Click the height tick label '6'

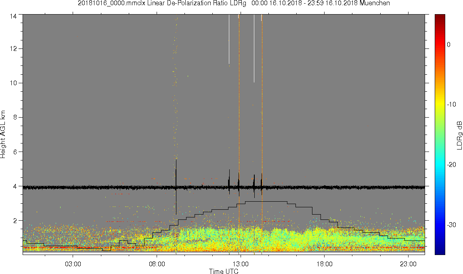pyautogui.click(x=15, y=152)
